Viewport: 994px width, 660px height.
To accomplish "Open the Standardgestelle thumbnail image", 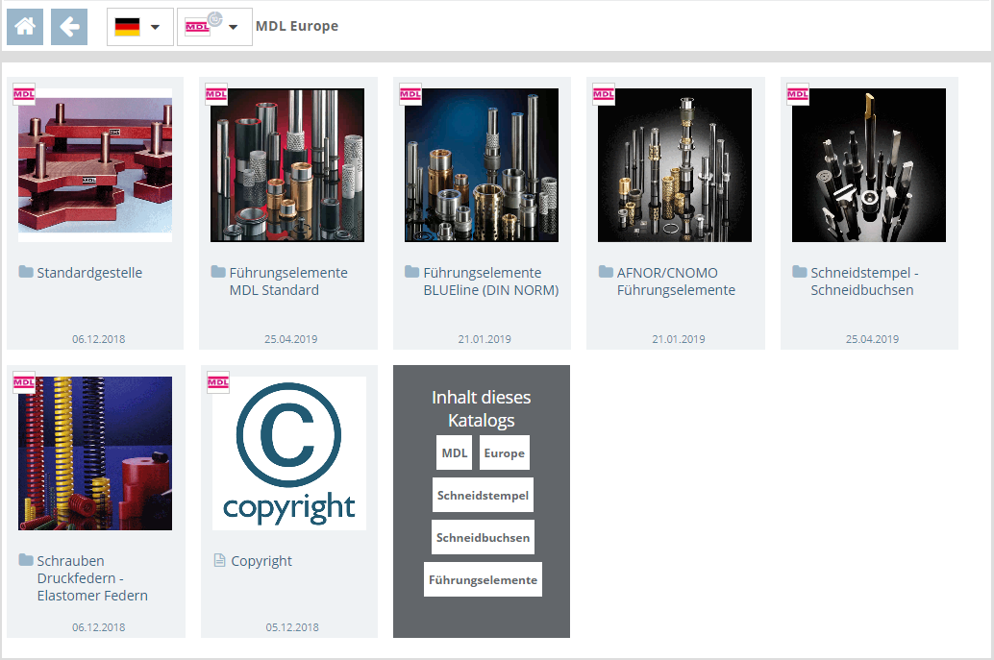I will pyautogui.click(x=95, y=165).
